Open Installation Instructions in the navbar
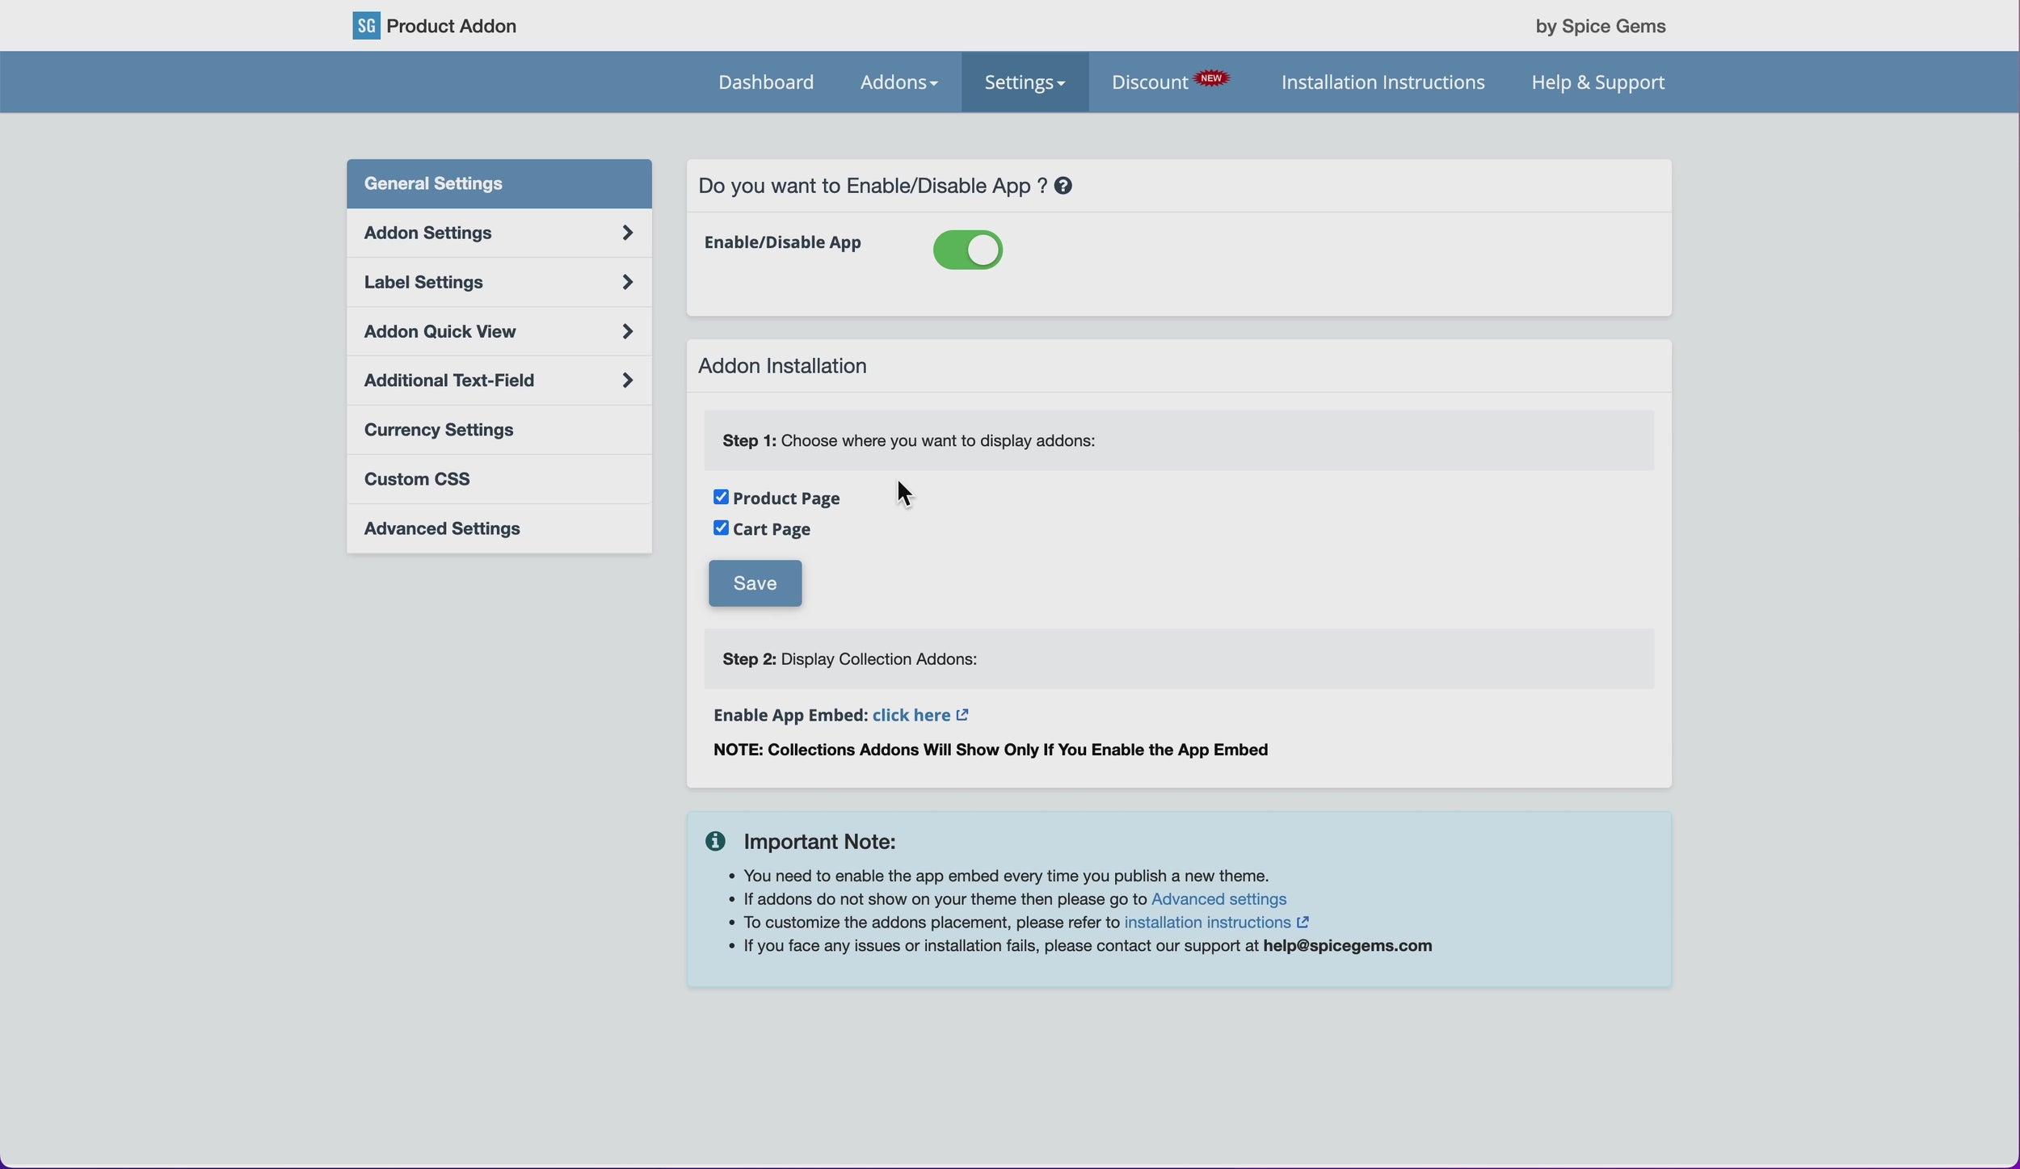The width and height of the screenshot is (2020, 1169). click(x=1382, y=82)
